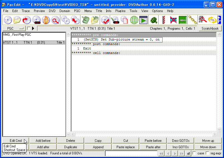The width and height of the screenshot is (224, 158).
Task: Click the '>>' last search result button
Action: click(182, 154)
